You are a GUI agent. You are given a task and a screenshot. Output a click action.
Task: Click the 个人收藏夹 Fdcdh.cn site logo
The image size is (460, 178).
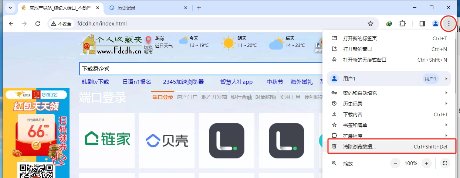click(111, 44)
